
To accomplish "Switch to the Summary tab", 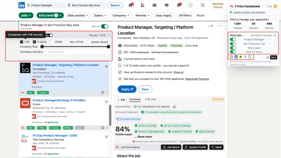I will pos(135,100).
